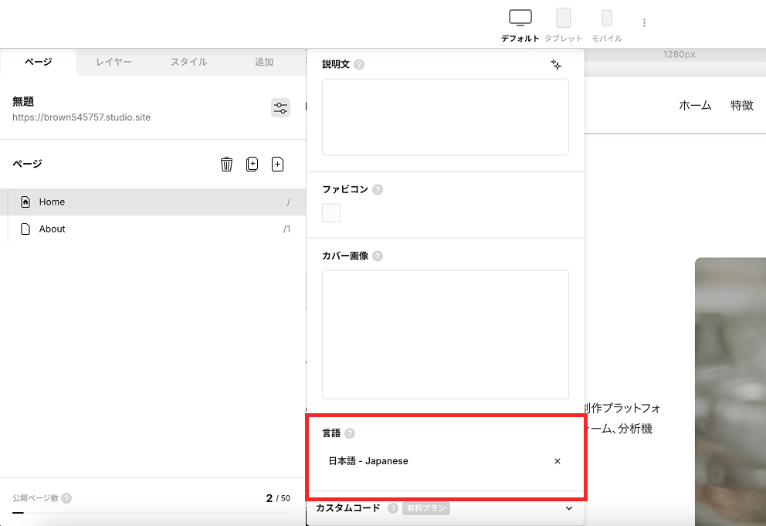Switch to Tablet preview
Image resolution: width=766 pixels, height=526 pixels.
point(563,25)
